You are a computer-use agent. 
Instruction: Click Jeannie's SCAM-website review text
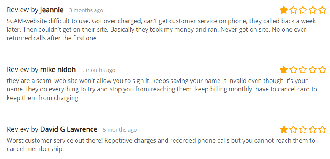coord(161,30)
